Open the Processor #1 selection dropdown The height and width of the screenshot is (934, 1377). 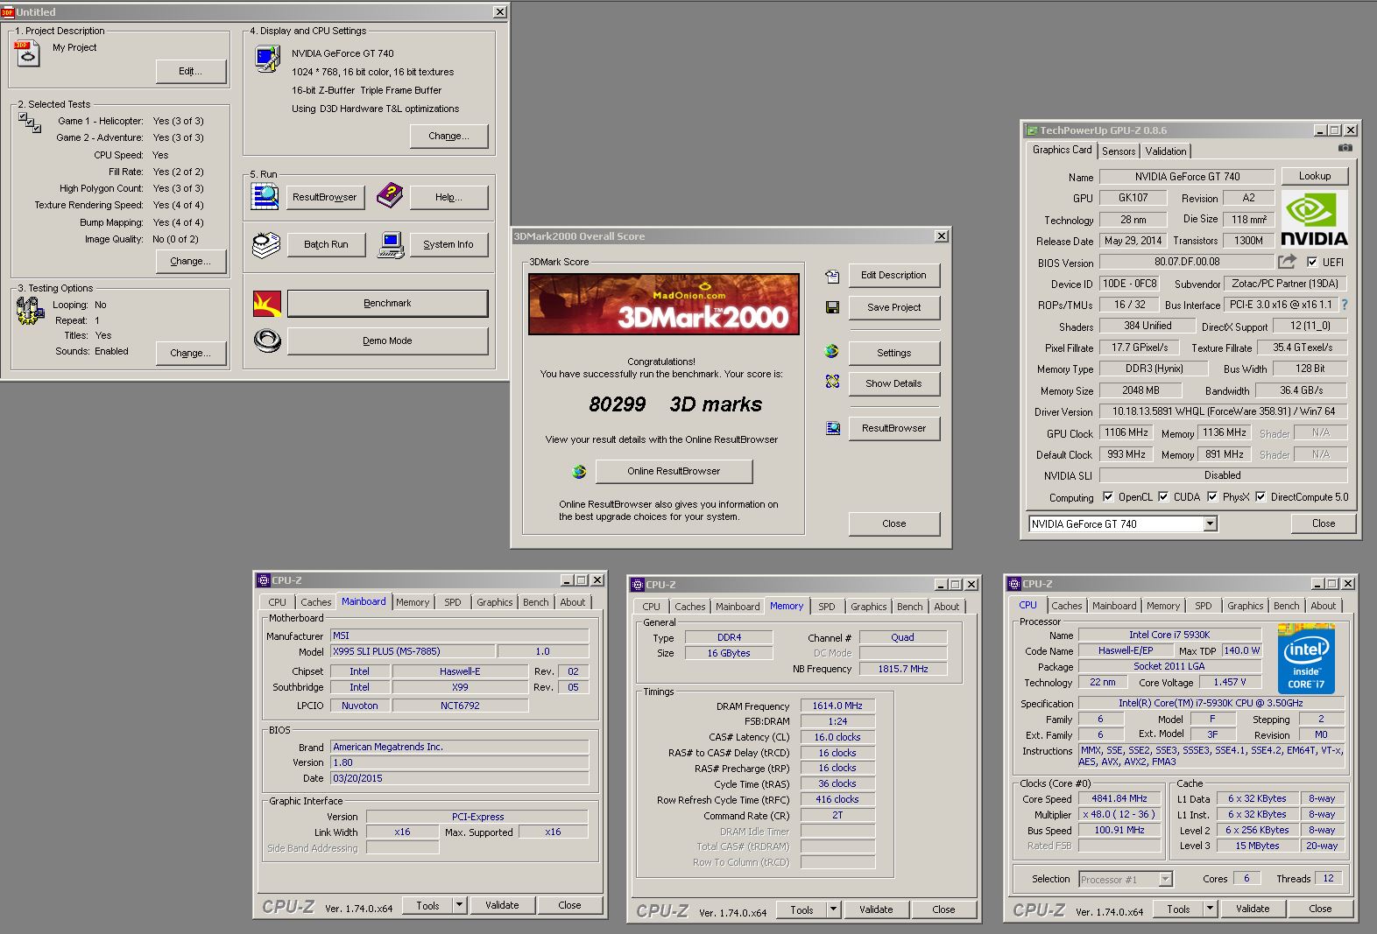[1165, 879]
